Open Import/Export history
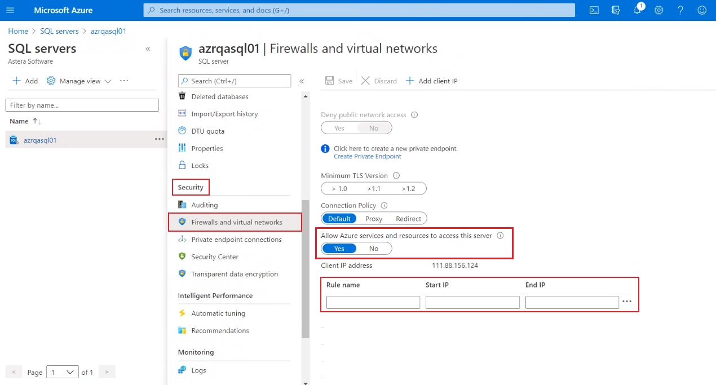Viewport: 716px width, 385px height. [224, 114]
